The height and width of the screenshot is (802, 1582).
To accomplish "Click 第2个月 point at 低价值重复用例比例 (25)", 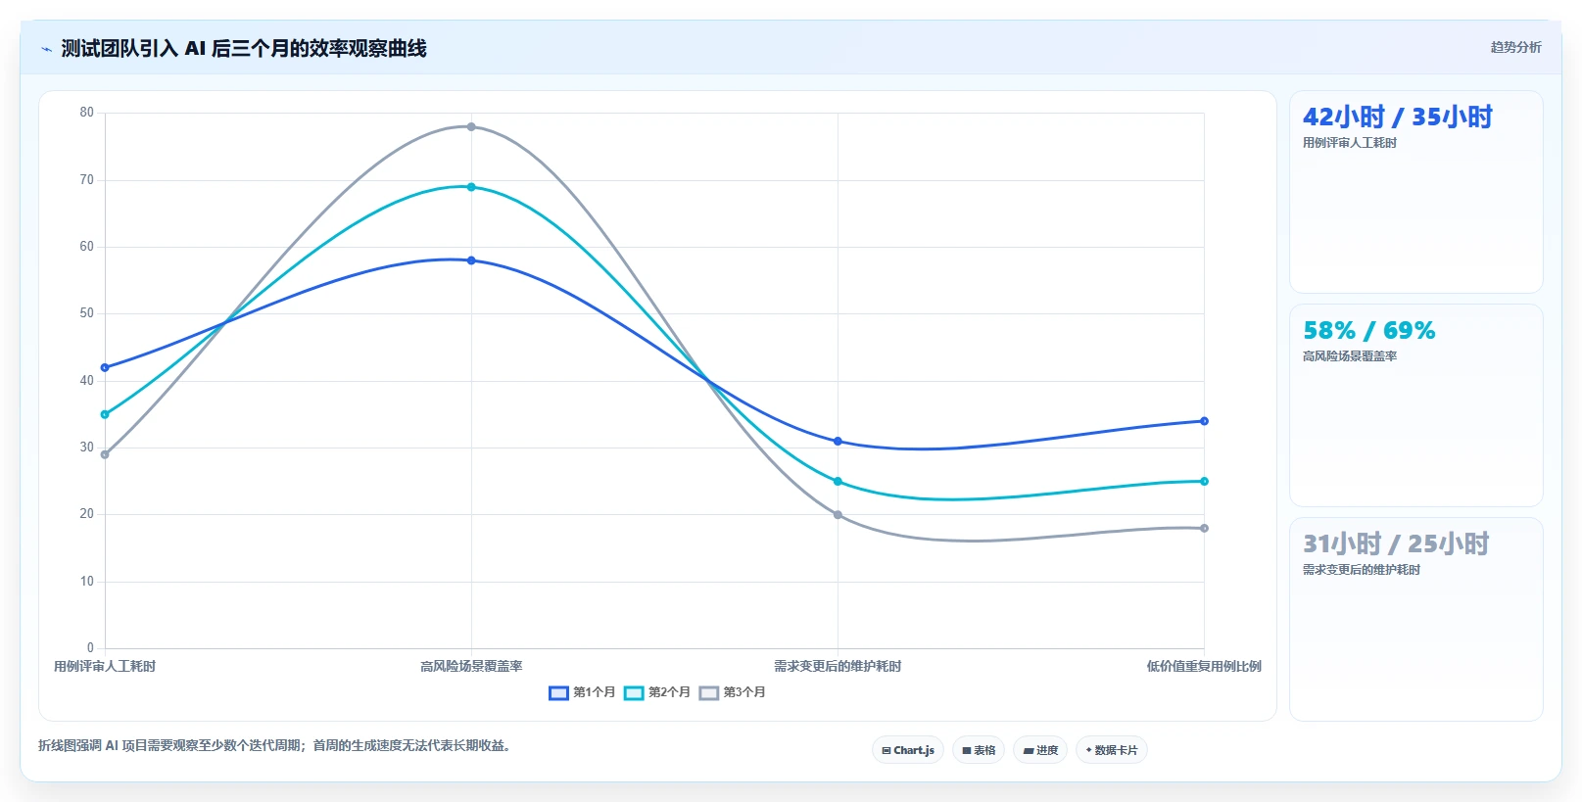I will pos(1204,482).
